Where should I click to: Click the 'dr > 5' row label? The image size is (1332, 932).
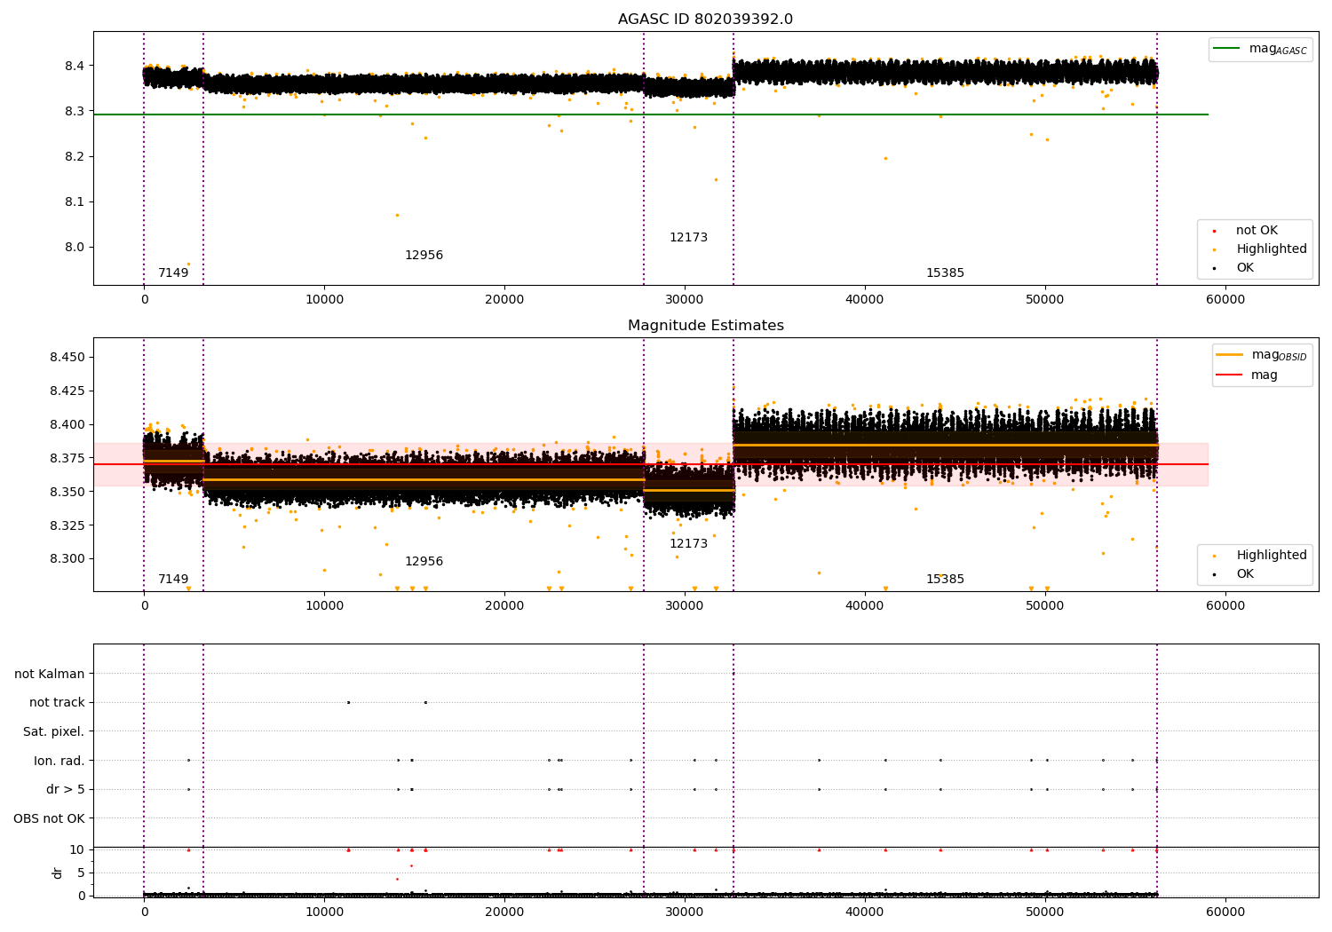coord(66,790)
